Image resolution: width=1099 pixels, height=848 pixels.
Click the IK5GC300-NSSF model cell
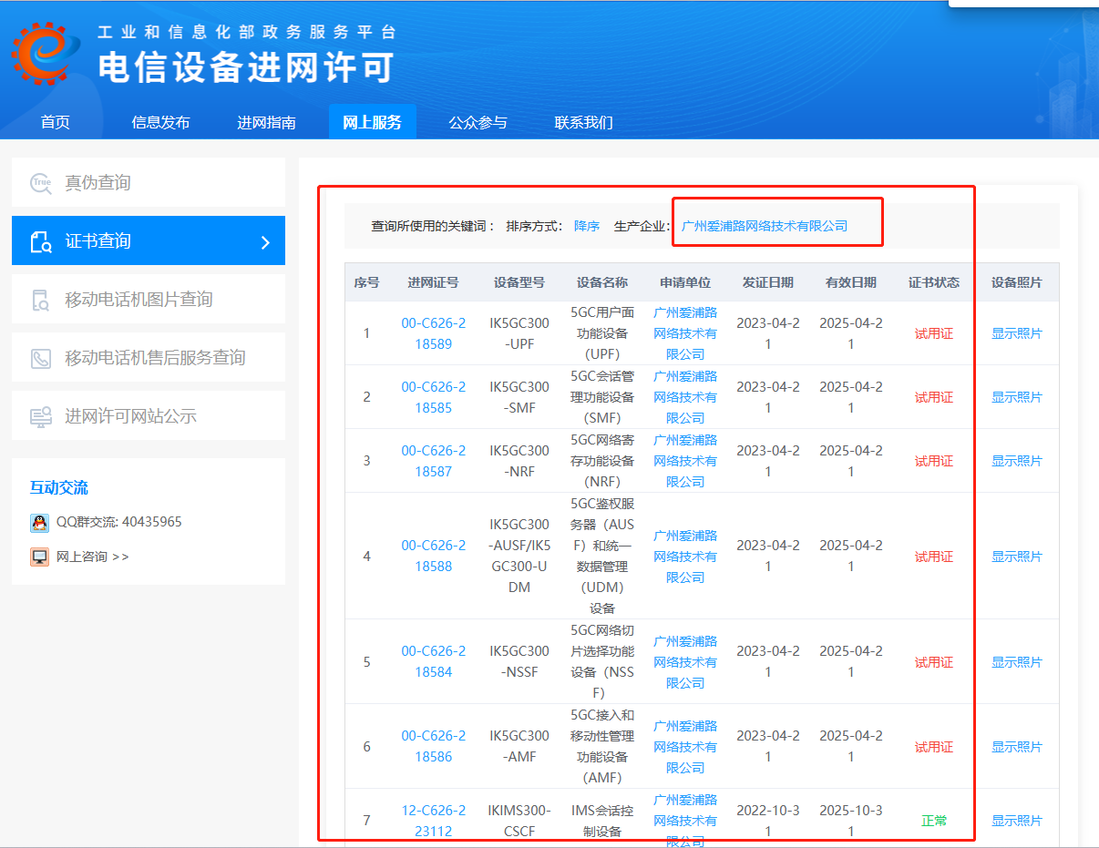(519, 661)
